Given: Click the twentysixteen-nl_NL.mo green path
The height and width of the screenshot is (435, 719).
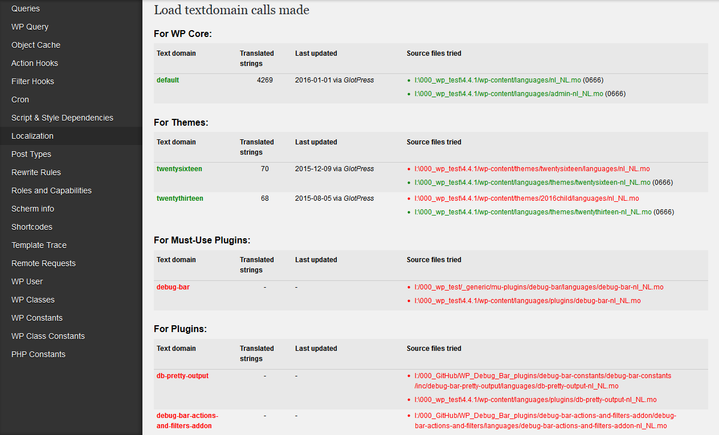Looking at the screenshot, I should pyautogui.click(x=532, y=183).
